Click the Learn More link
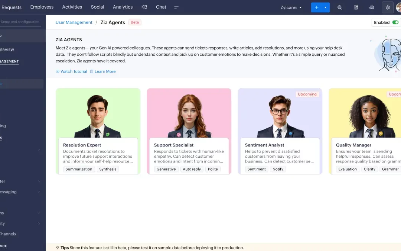 [x=105, y=71]
